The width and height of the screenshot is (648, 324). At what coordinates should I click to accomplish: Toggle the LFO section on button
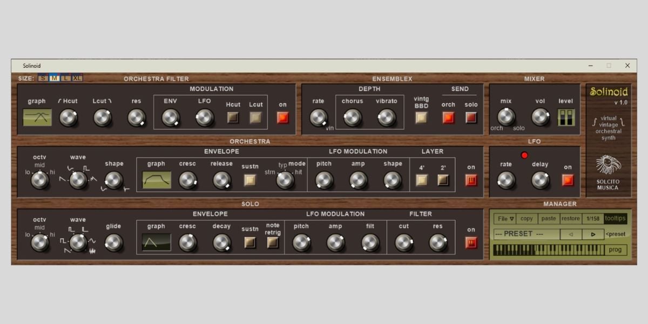pyautogui.click(x=568, y=180)
